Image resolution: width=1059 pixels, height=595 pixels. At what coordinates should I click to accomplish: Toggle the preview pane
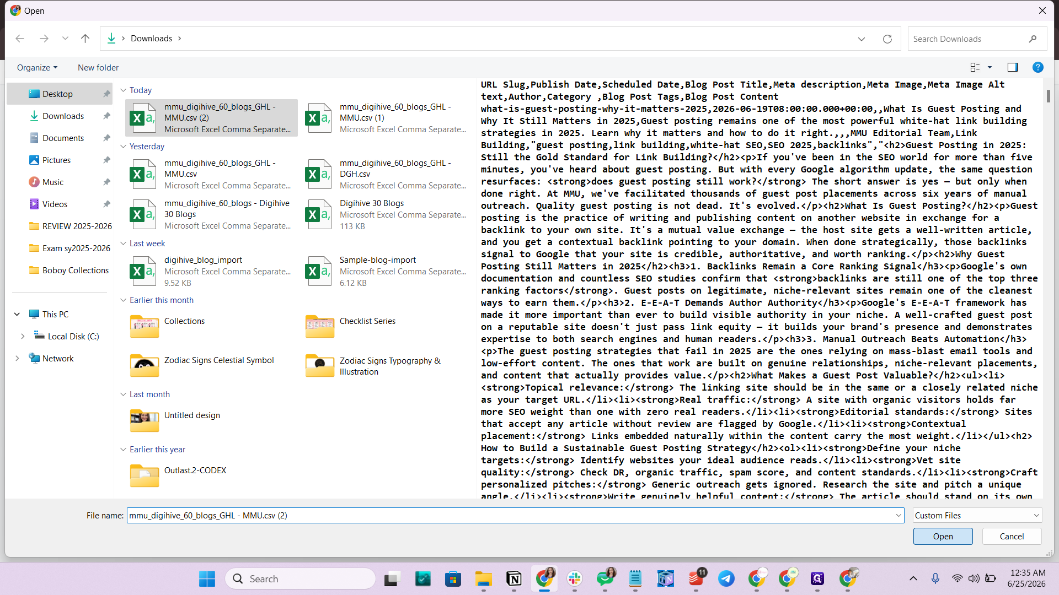pyautogui.click(x=1013, y=67)
